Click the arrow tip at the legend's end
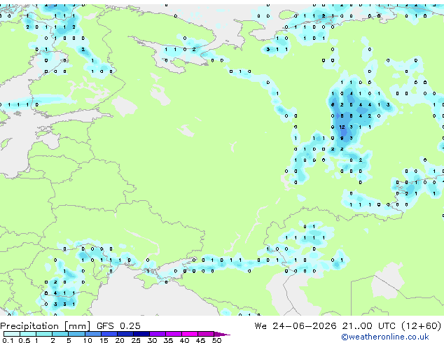444x343 pixels. [222, 334]
